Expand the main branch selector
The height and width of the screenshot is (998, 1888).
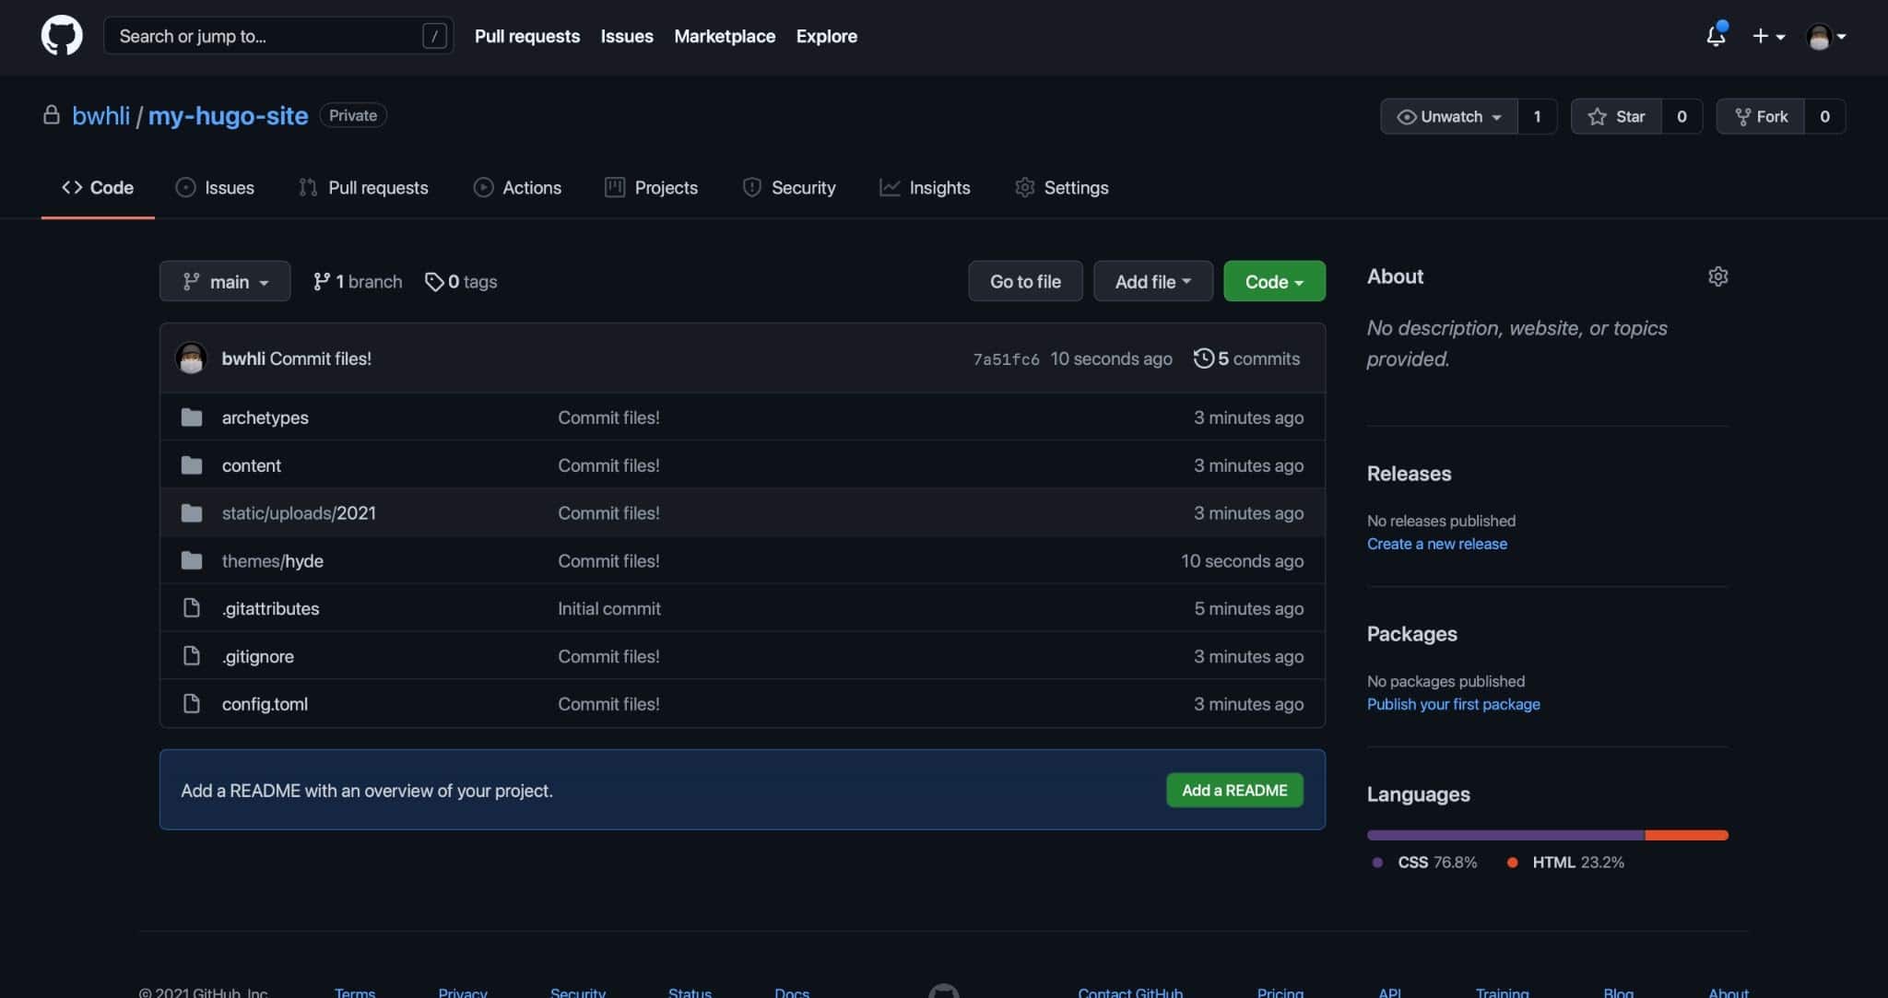225,282
